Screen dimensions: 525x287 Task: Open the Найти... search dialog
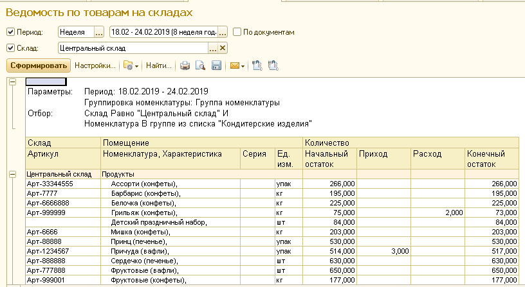click(x=159, y=65)
